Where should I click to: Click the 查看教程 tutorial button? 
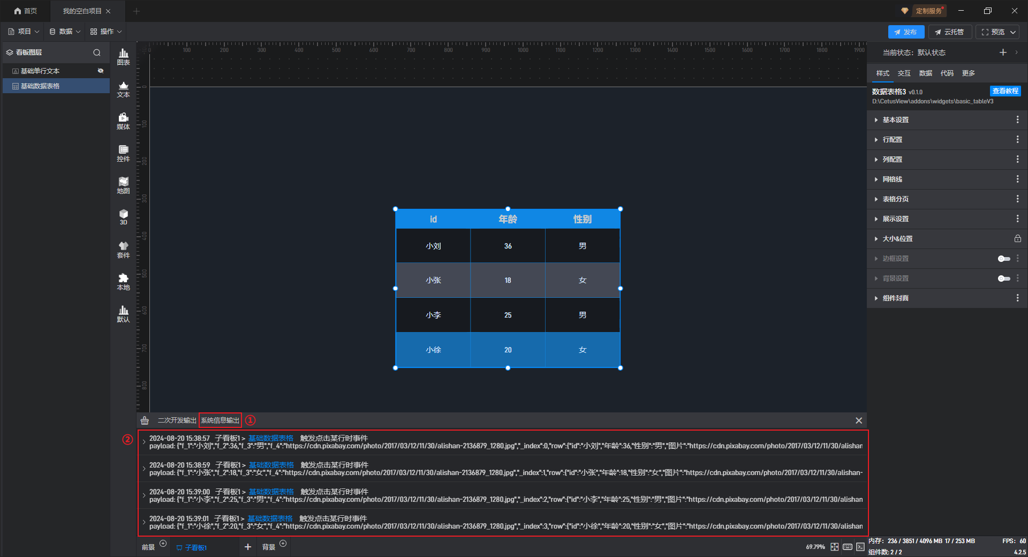(x=1005, y=91)
